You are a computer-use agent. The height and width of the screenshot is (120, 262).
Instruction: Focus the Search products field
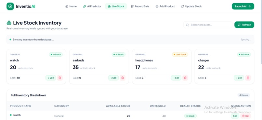click(x=208, y=25)
